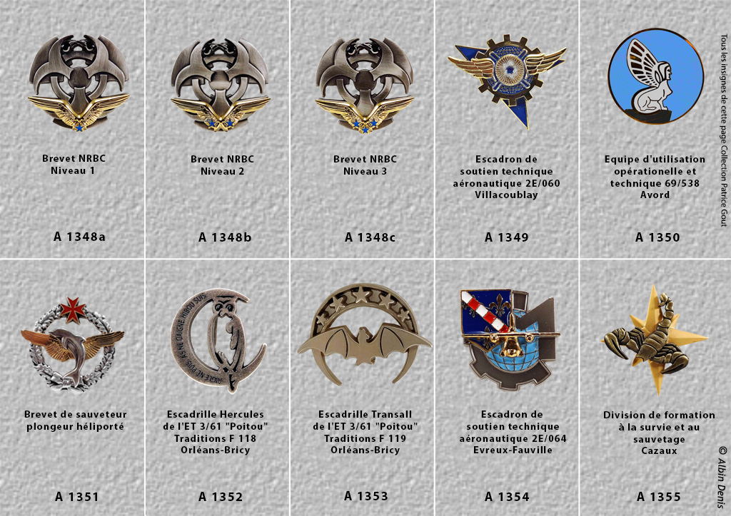Click the NRBC Niveau 3 insignia
This screenshot has height=516, width=731.
point(365,85)
